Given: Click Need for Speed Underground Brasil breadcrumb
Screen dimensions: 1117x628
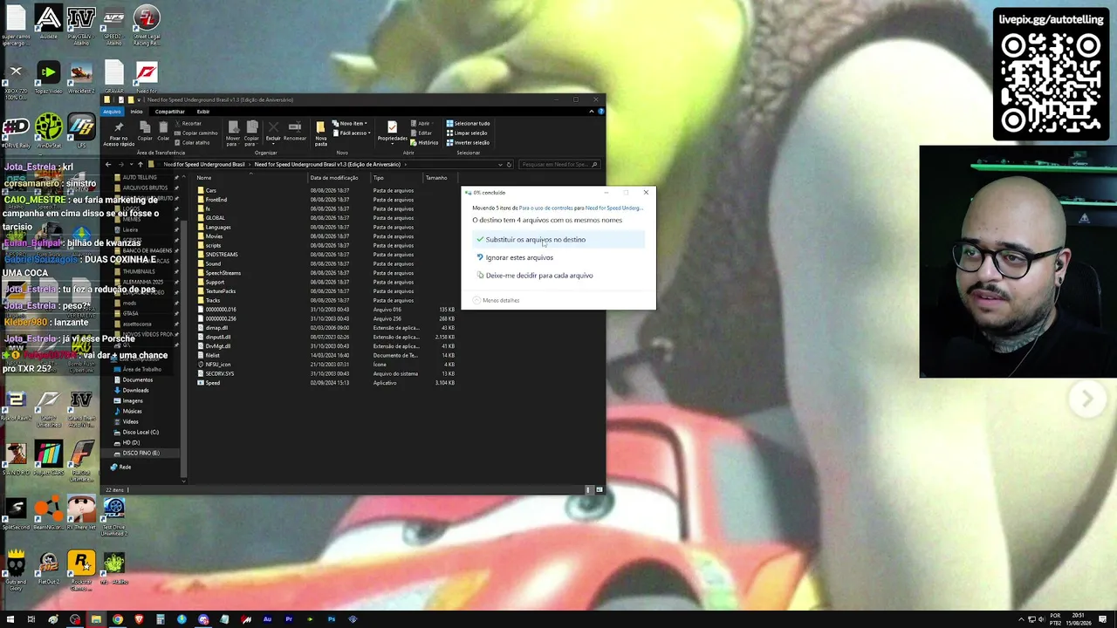Looking at the screenshot, I should (204, 164).
